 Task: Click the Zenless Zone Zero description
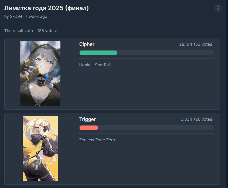97,140
